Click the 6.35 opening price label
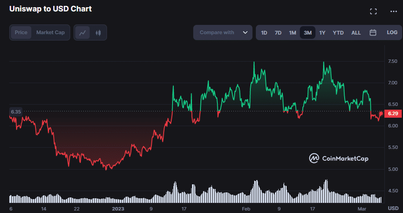The width and height of the screenshot is (403, 213). (x=16, y=112)
